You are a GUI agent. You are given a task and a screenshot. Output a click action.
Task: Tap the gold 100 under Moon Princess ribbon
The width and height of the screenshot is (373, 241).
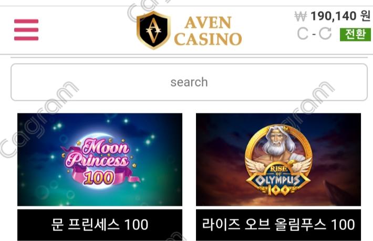tap(98, 178)
